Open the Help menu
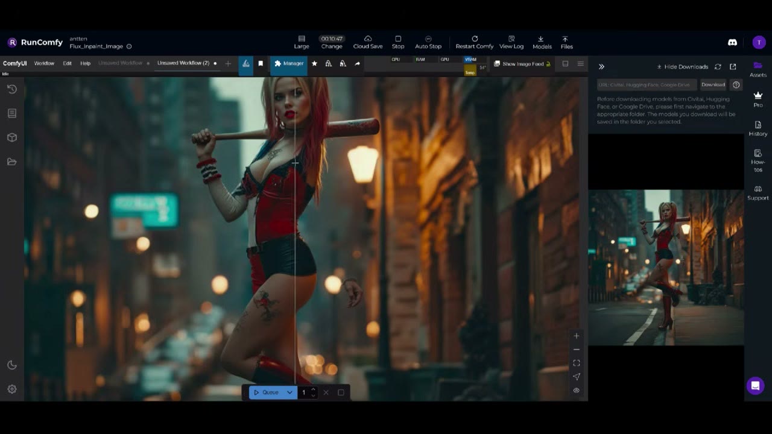The width and height of the screenshot is (772, 434). tap(85, 63)
